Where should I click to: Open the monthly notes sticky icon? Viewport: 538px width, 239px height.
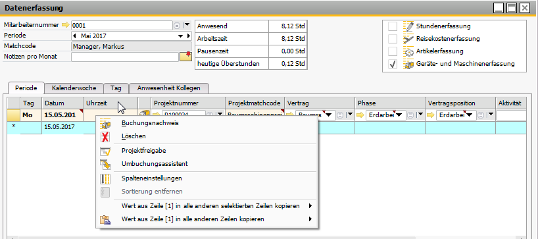coord(185,57)
